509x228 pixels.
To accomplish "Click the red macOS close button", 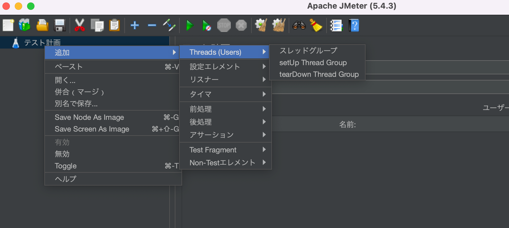I will [6, 6].
